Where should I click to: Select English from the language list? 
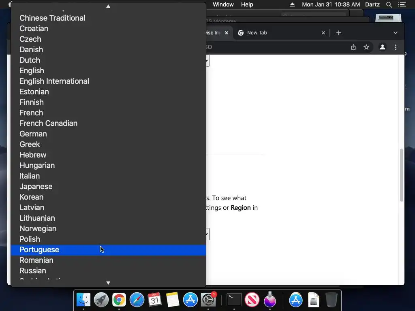click(x=108, y=71)
